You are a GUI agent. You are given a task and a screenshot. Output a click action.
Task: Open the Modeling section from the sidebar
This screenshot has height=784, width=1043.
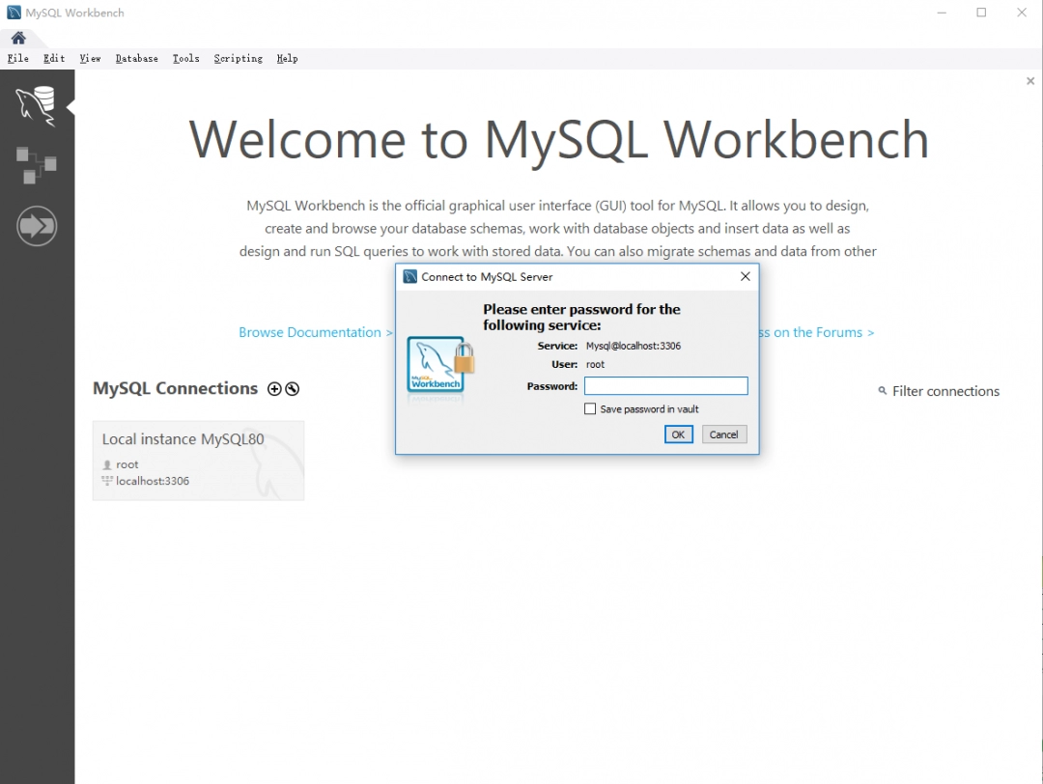37,164
